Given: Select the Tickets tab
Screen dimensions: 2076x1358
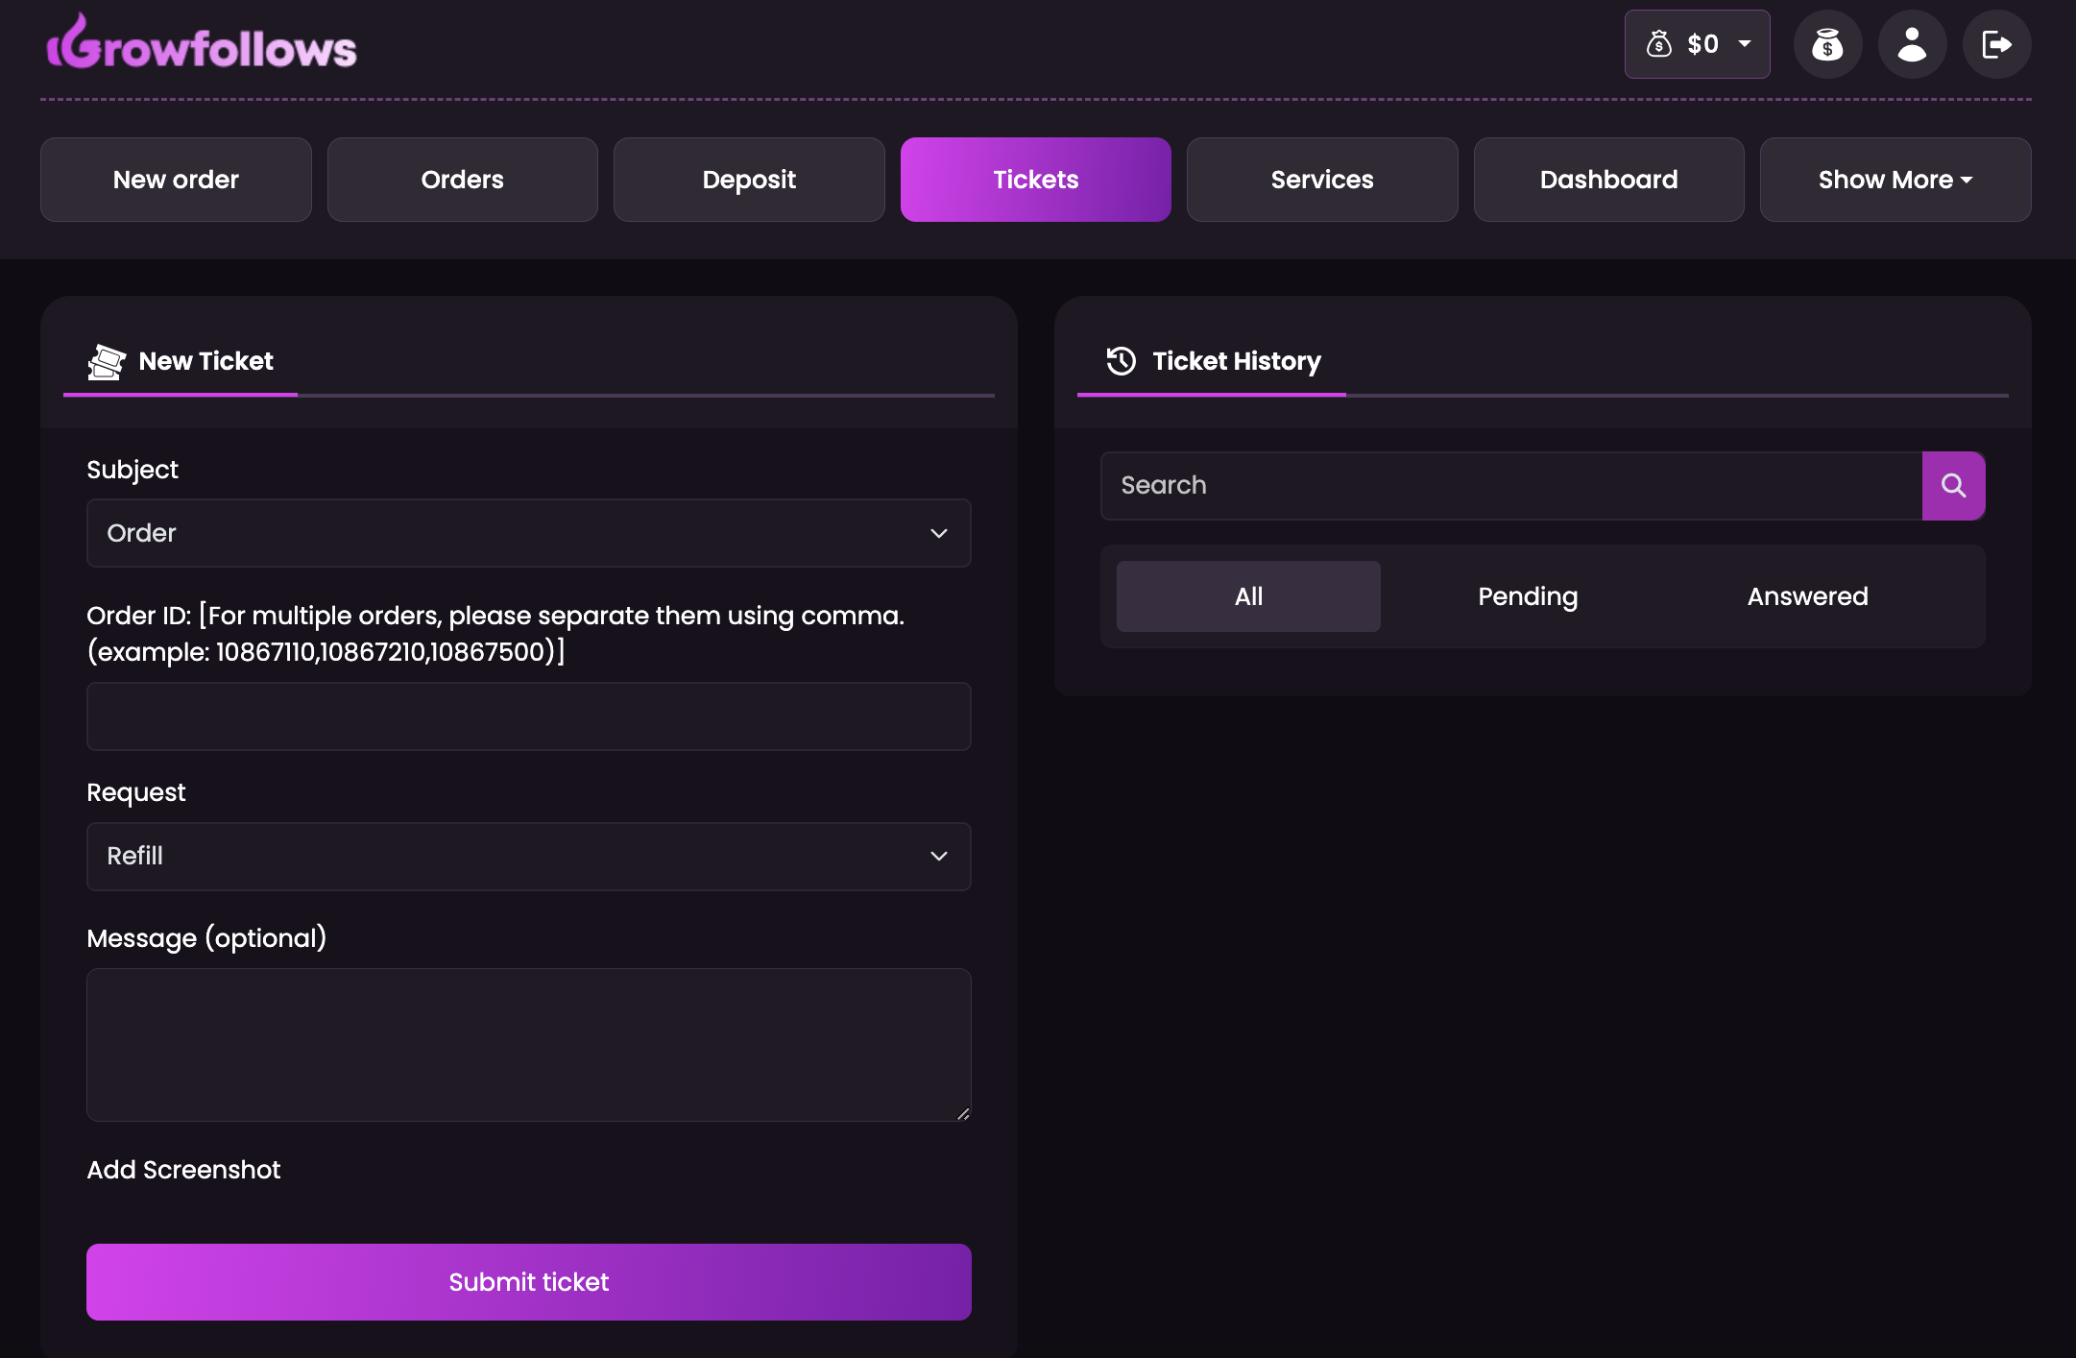Looking at the screenshot, I should [1035, 180].
